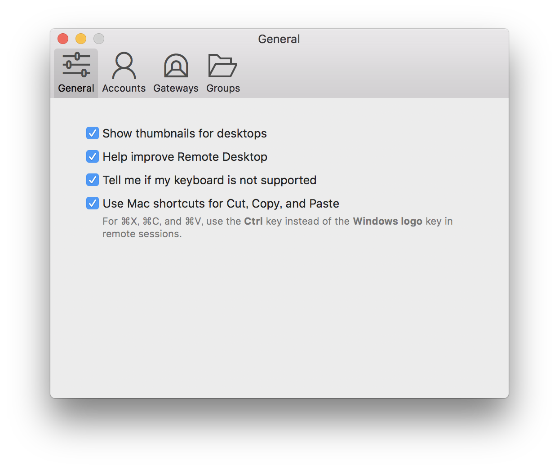Toggle Help improve Remote Desktop checkbox
This screenshot has width=559, height=470.
coord(93,157)
